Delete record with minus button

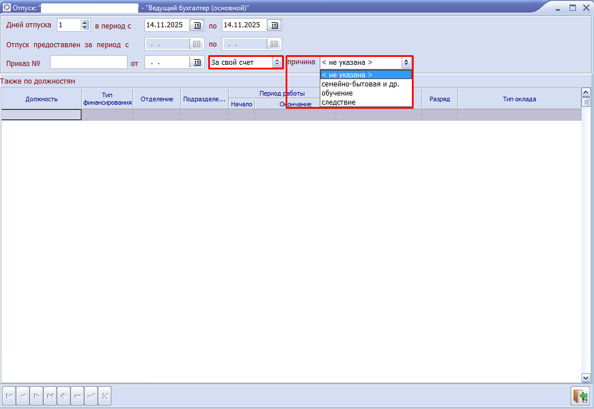(77, 395)
